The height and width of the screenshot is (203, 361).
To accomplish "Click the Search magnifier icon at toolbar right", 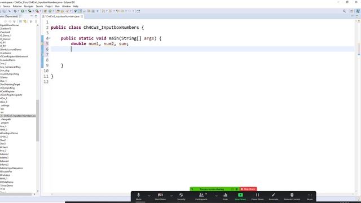I will 345,11.
